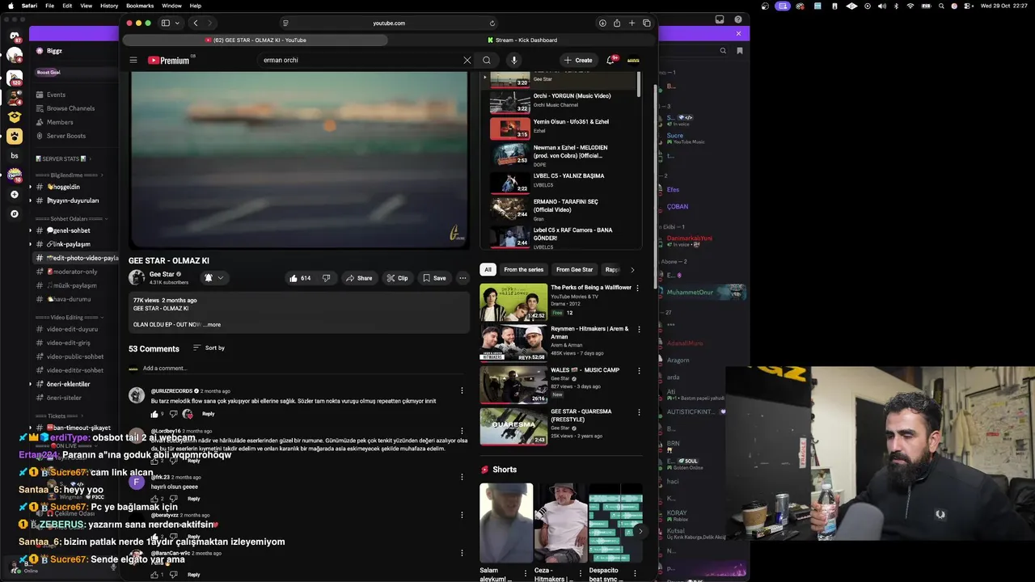Open the Gee Star channel avatar

point(137,278)
